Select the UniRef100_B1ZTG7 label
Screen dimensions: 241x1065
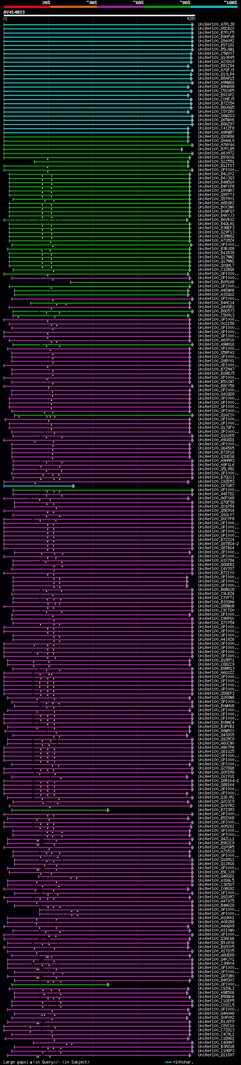point(216,166)
